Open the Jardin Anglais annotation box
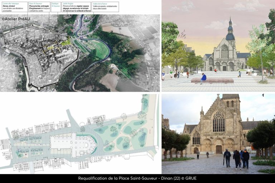The height and width of the screenshot is (183, 275). [76, 7]
